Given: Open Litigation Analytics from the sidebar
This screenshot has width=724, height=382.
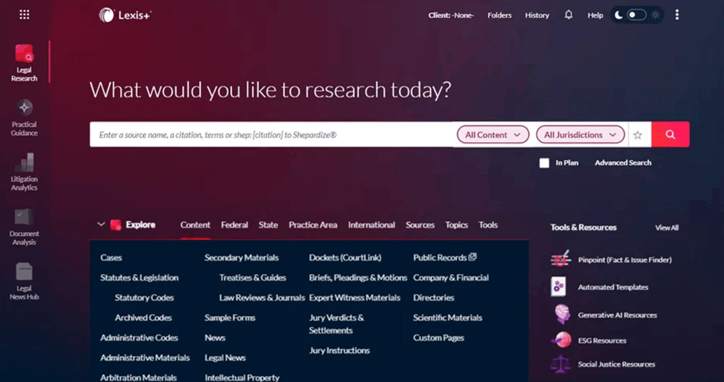Looking at the screenshot, I should 24,172.
